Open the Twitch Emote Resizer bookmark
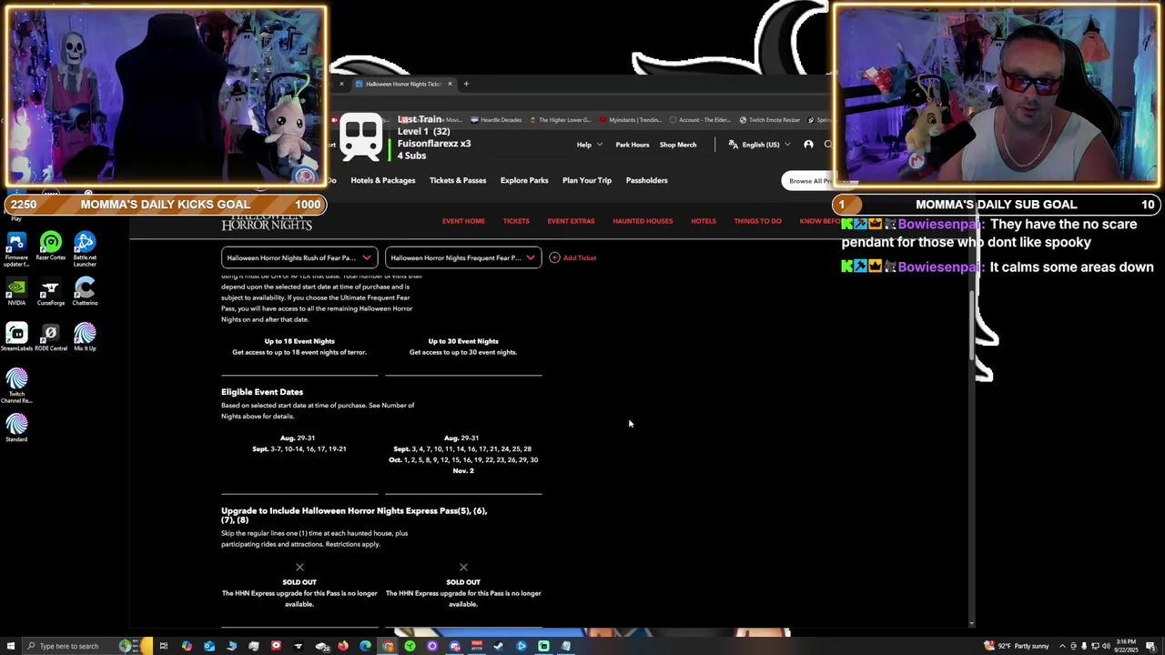This screenshot has height=655, width=1165. (770, 120)
